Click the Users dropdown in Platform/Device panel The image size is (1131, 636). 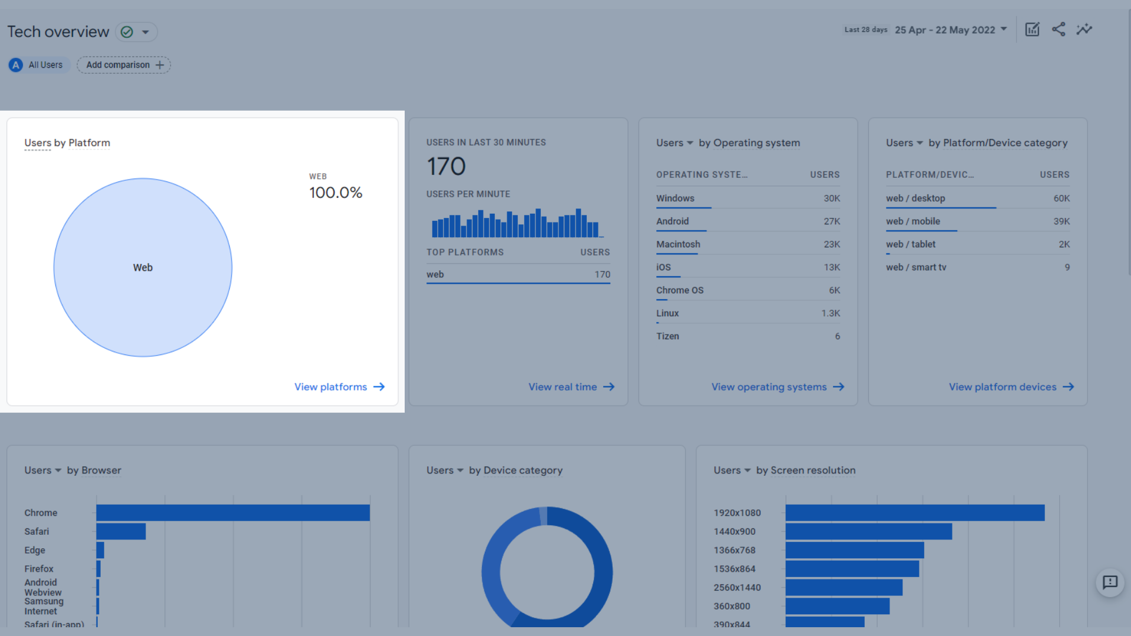902,142
